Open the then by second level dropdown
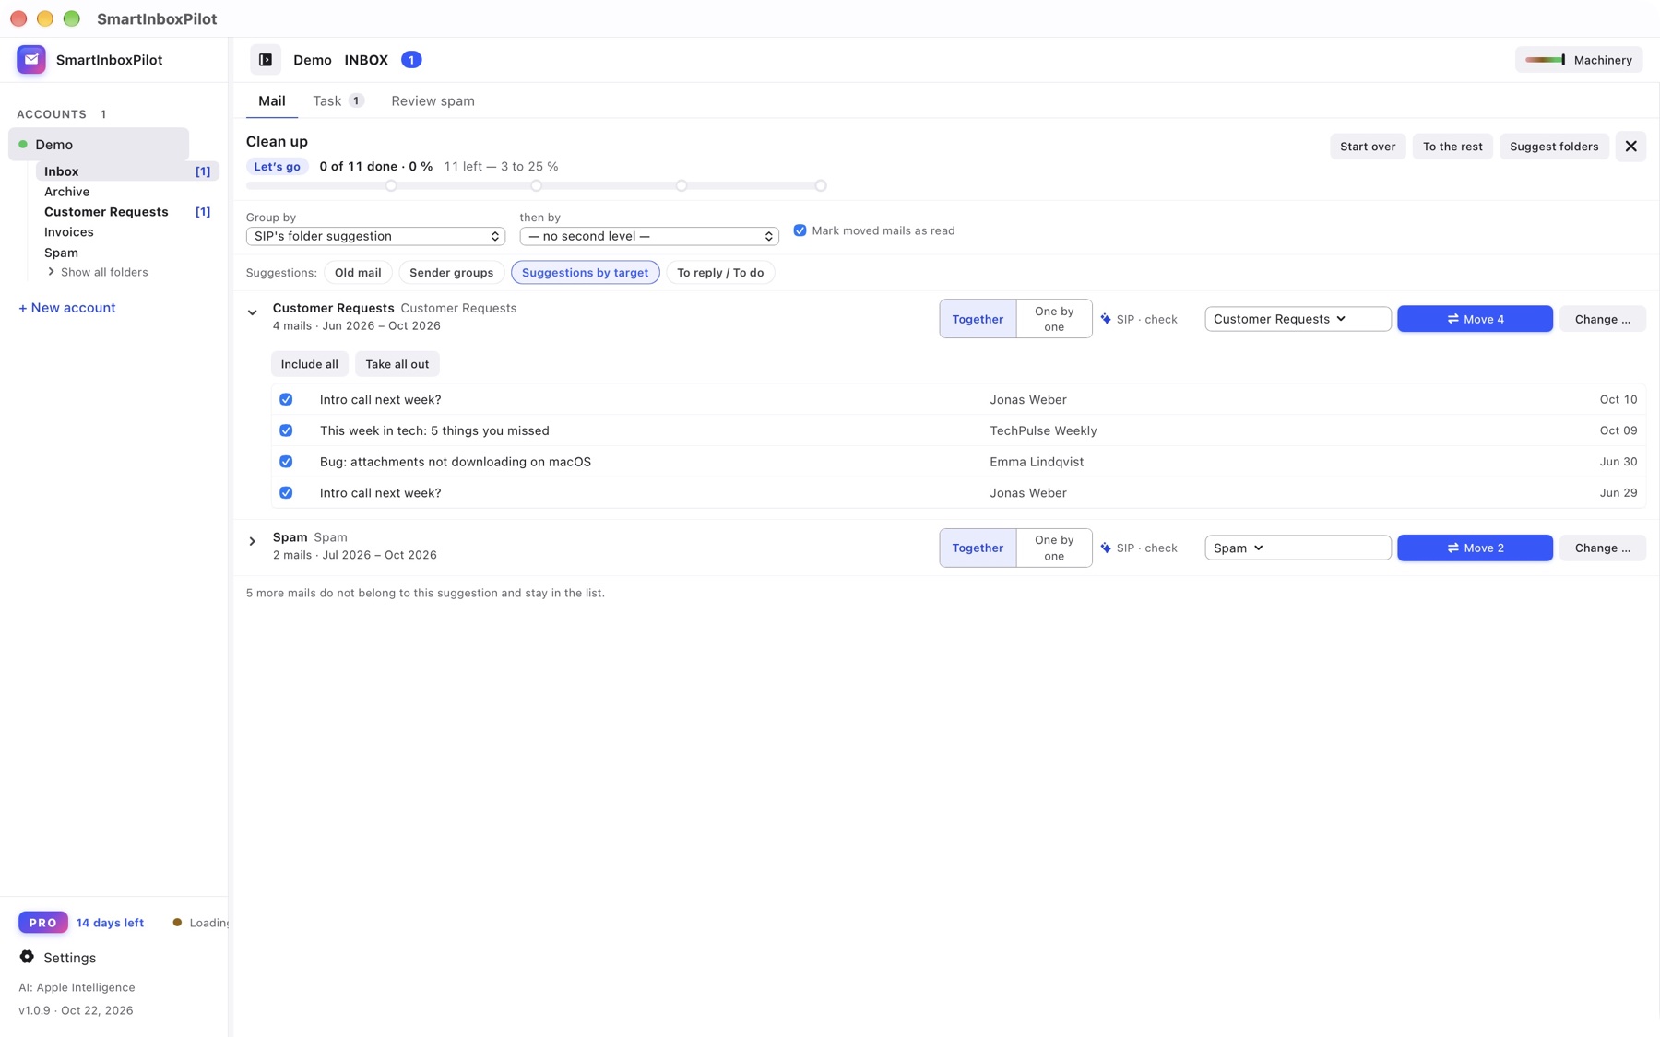Viewport: 1660px width, 1037px height. coord(649,236)
